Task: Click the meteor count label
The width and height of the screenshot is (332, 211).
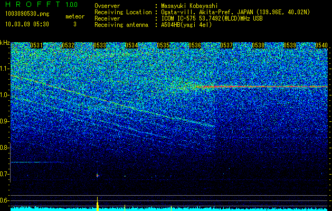Action: pos(75,16)
